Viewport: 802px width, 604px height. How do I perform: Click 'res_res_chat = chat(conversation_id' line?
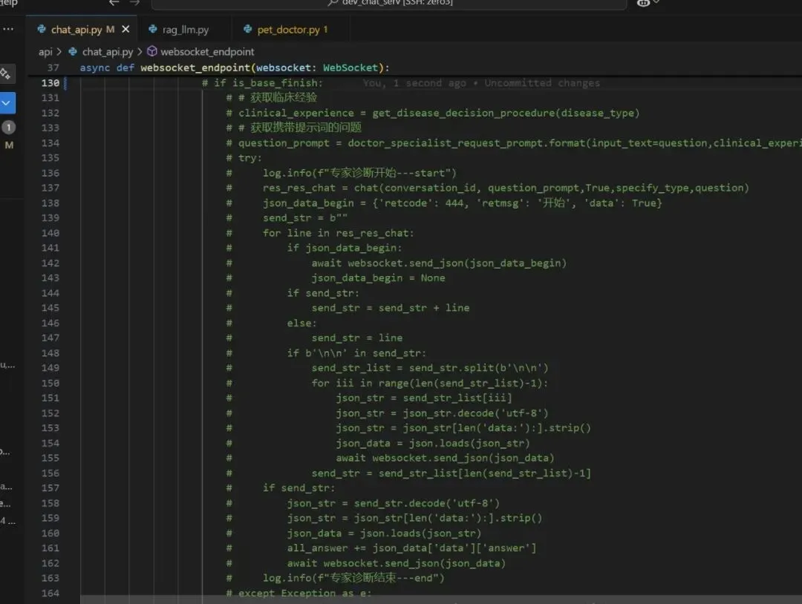(506, 188)
